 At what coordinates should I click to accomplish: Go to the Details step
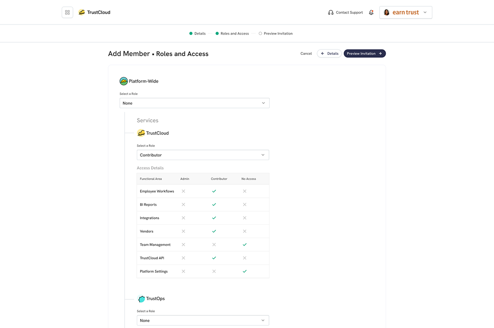coord(198,34)
